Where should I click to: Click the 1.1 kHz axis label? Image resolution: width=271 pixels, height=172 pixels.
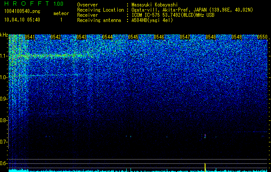click(3, 56)
